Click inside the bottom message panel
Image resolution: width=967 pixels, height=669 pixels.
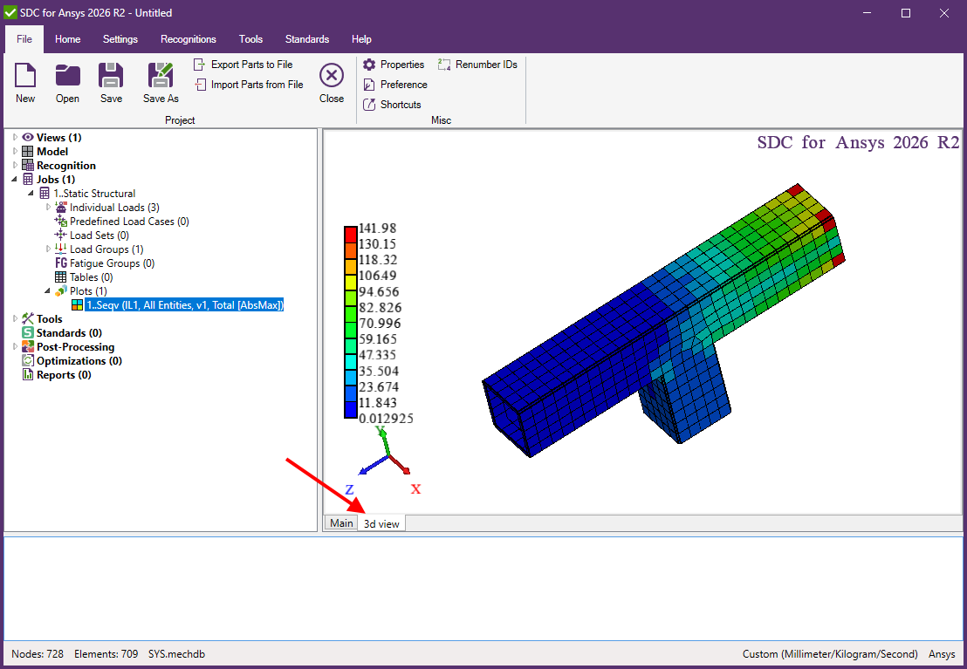(483, 589)
